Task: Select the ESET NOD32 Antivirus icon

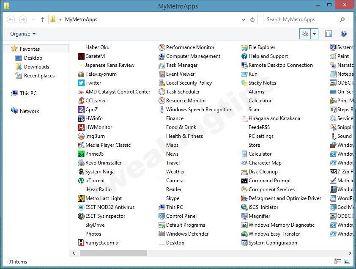Action: [81, 207]
